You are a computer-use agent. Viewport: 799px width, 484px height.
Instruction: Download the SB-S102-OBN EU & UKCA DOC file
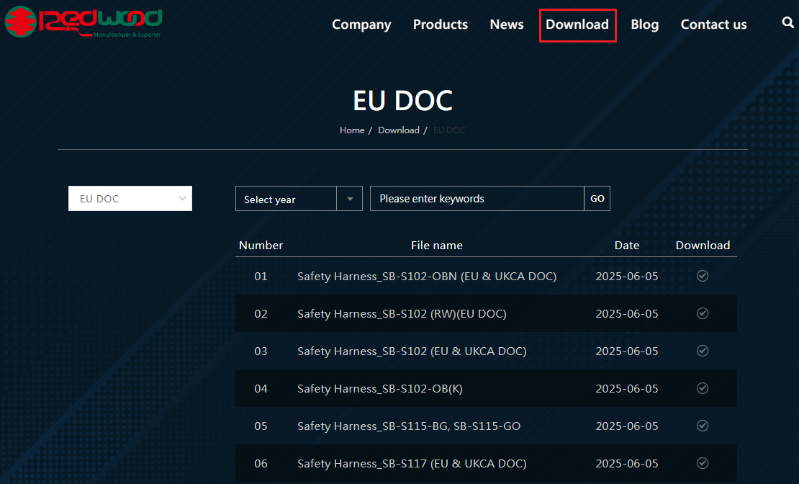coord(703,276)
